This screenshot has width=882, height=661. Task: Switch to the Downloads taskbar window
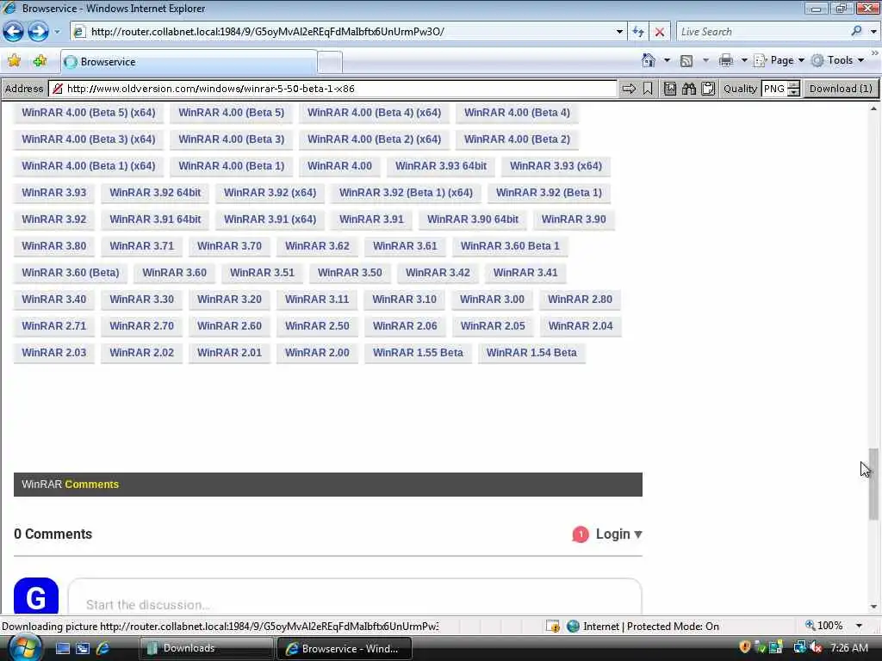point(206,648)
